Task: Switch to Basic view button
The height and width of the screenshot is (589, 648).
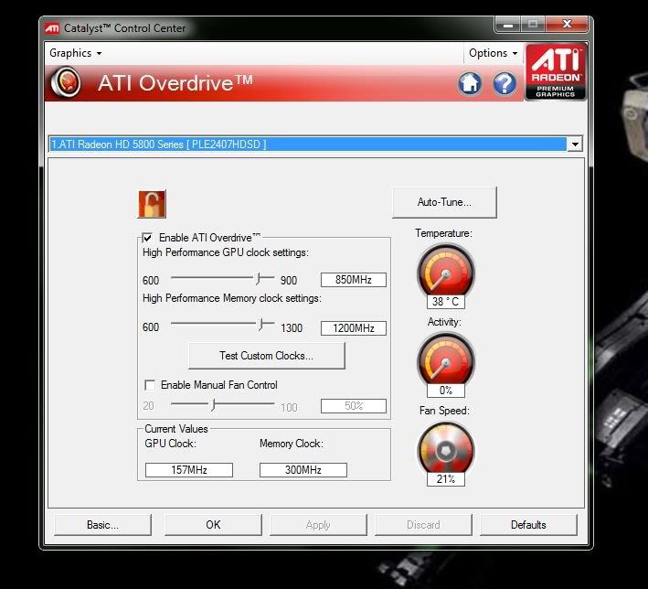Action: click(102, 525)
